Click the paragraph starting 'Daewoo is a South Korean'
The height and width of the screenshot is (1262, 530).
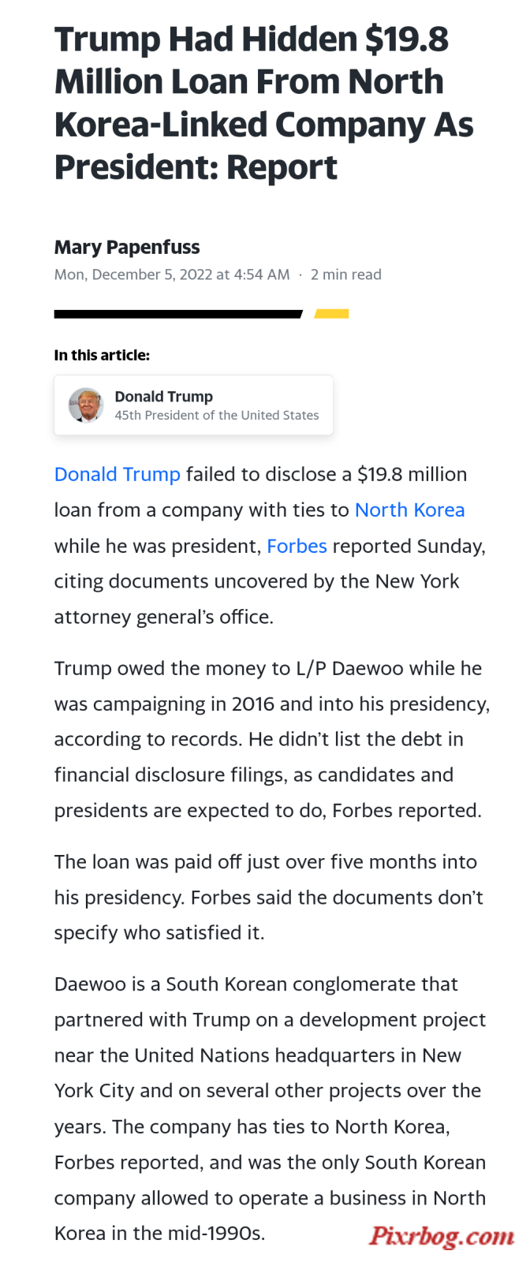(x=271, y=1108)
